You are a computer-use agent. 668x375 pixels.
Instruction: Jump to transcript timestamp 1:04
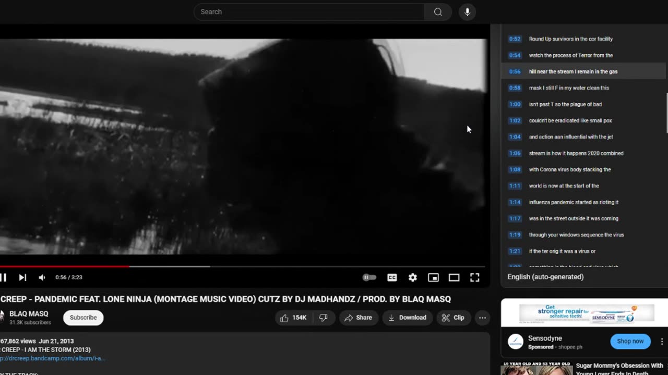[515, 137]
